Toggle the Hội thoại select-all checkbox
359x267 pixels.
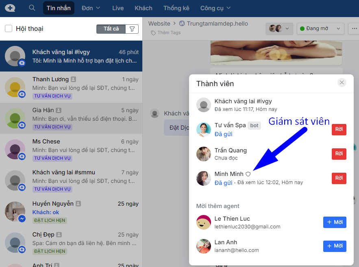[9, 28]
